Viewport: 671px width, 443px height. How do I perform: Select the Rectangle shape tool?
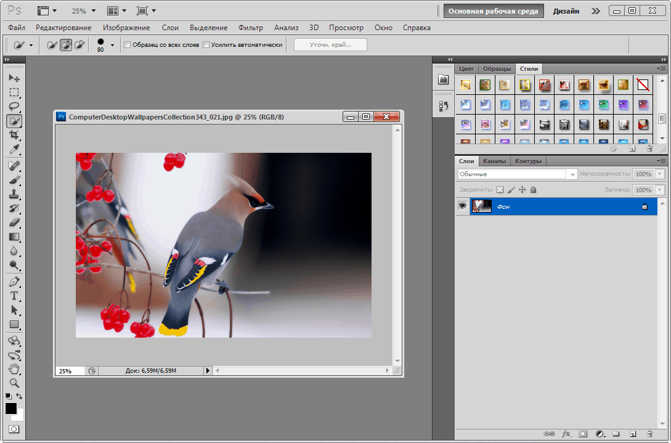point(14,325)
